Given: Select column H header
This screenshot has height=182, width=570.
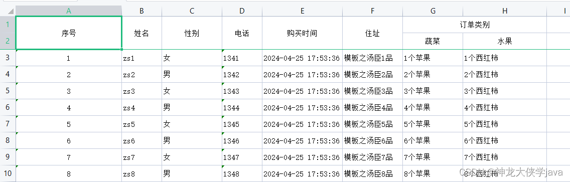Looking at the screenshot, I should point(505,11).
